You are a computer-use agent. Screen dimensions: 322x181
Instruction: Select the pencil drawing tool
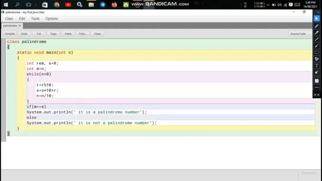point(316,26)
